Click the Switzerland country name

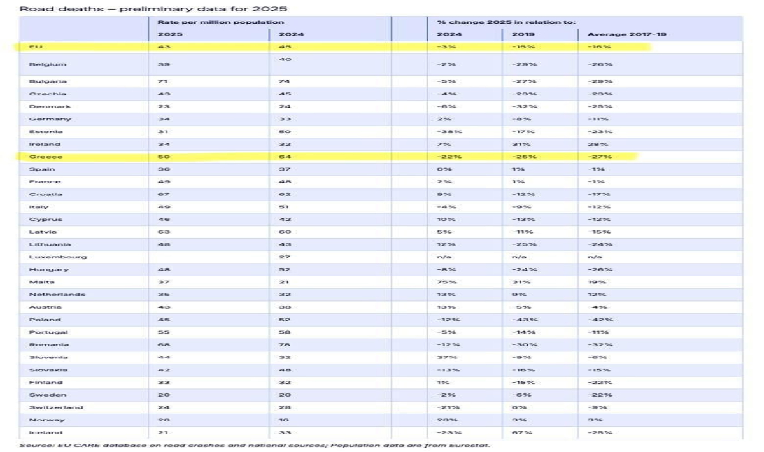click(x=56, y=407)
